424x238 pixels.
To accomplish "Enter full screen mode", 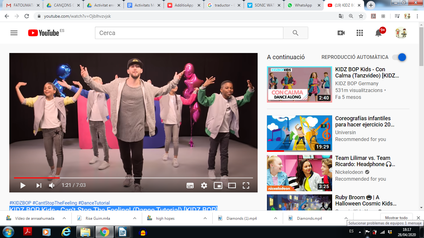I will pos(246,185).
